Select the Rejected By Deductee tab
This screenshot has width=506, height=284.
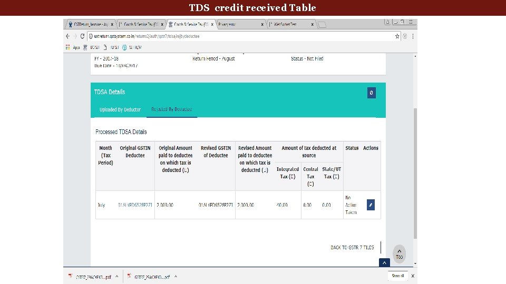pyautogui.click(x=172, y=109)
